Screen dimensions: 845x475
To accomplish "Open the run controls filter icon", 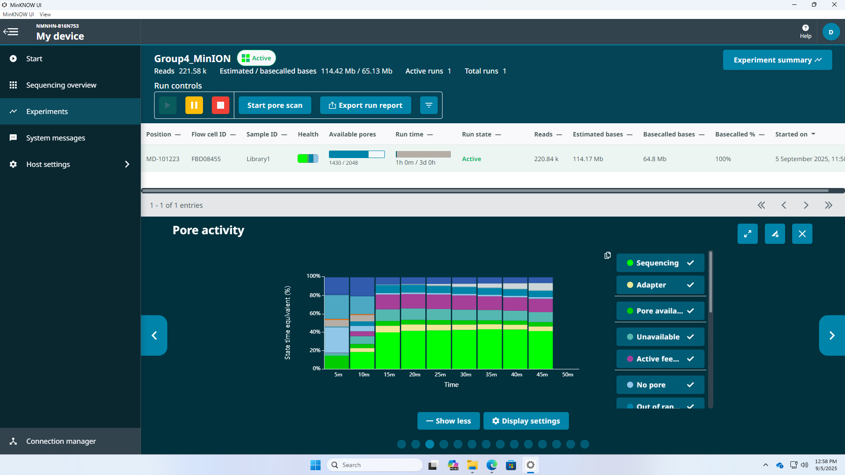I will (x=428, y=105).
